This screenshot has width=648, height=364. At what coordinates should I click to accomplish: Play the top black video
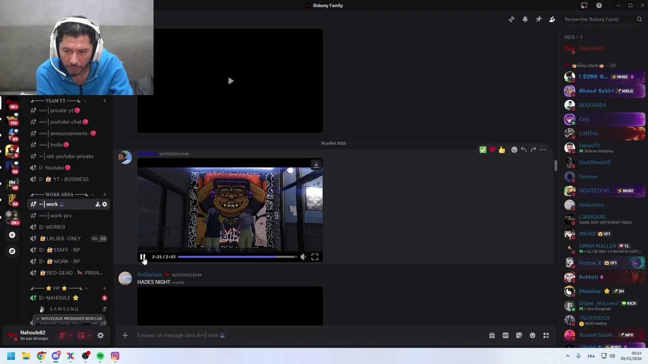tap(230, 81)
